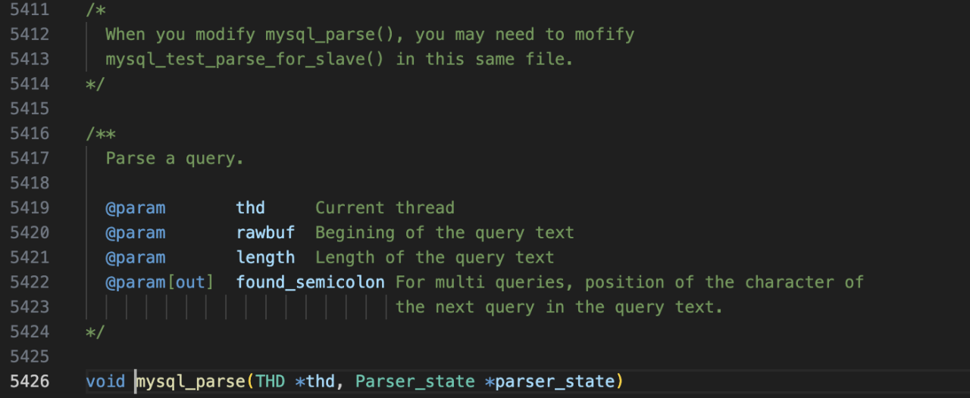Click the mysql_test_parse_for_slave() text in the comment
Screen dimensions: 970x398
click(x=245, y=59)
